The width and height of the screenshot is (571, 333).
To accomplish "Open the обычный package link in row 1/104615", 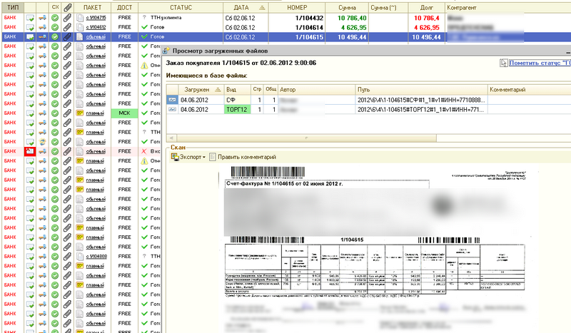I will click(96, 37).
